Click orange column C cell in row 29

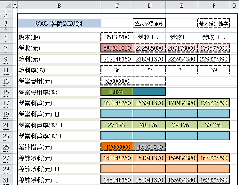(x=117, y=169)
